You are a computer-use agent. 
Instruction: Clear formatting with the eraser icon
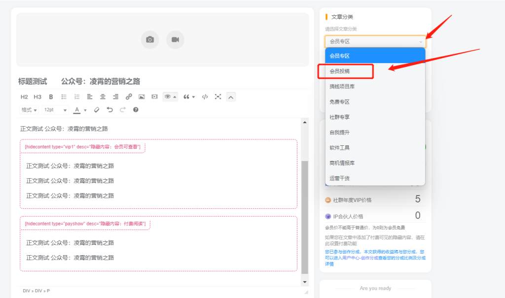[x=97, y=109]
